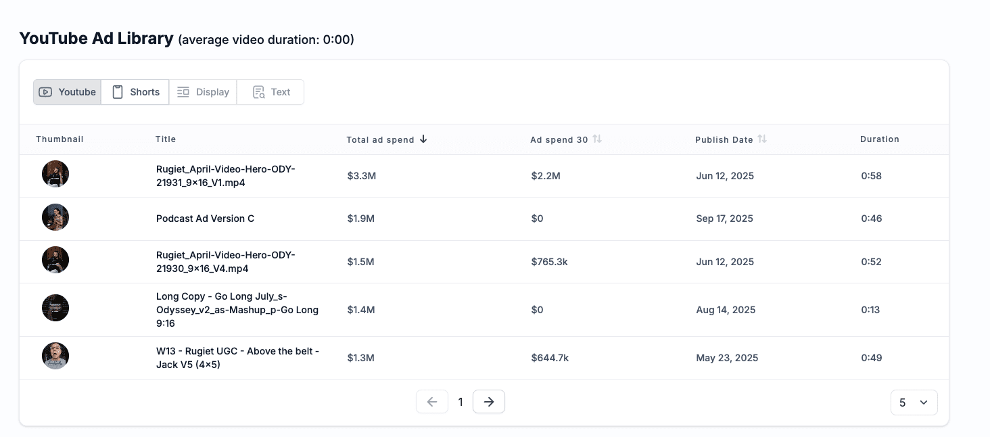Screen dimensions: 990x437
Task: Open thumbnail for Podcast Ad Version C
Action: click(55, 217)
